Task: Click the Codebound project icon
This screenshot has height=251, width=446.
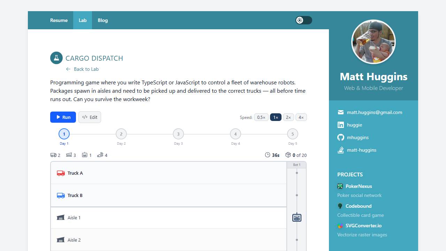Action: (x=340, y=206)
